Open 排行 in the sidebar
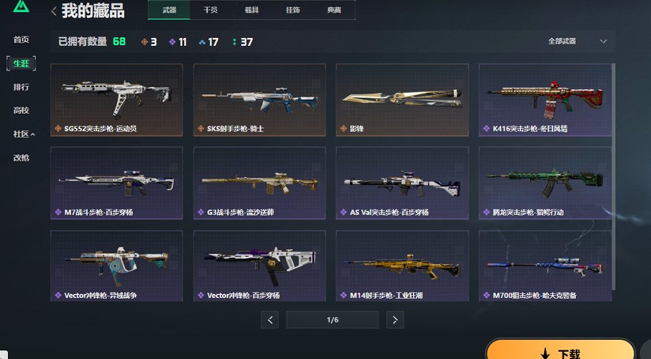This screenshot has height=359, width=651. tap(21, 87)
